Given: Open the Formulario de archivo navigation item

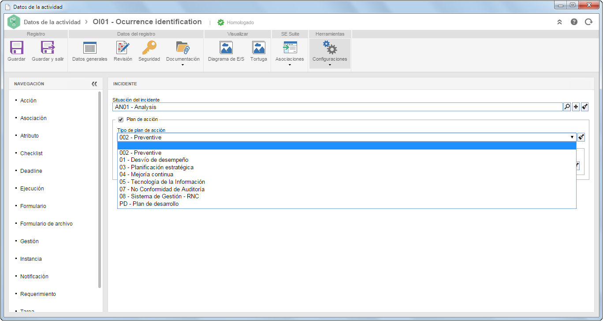Looking at the screenshot, I should 46,224.
